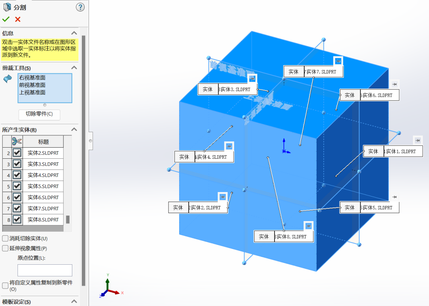
Task: Open the help question mark icon
Action: [x=80, y=7]
